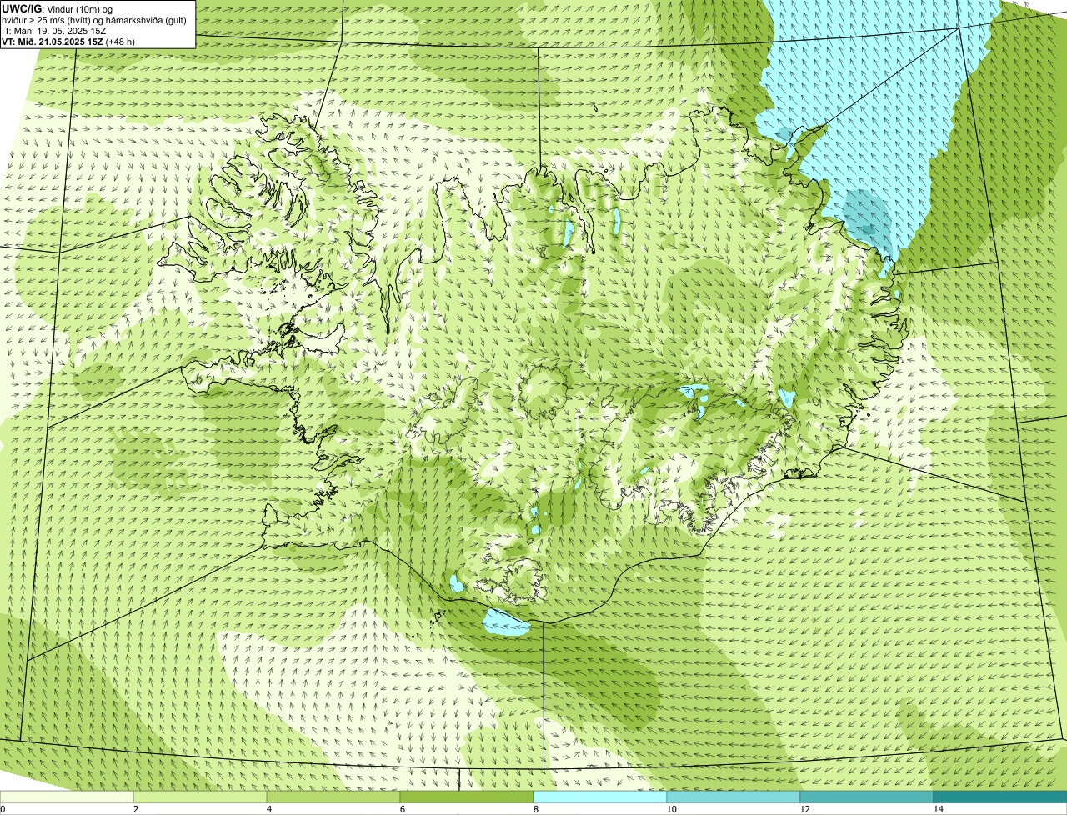The image size is (1067, 815).
Task: Click the '0' label on the color scale
Action: click(x=3, y=809)
